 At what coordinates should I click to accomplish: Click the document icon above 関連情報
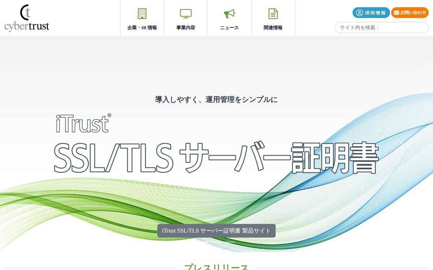pyautogui.click(x=273, y=14)
